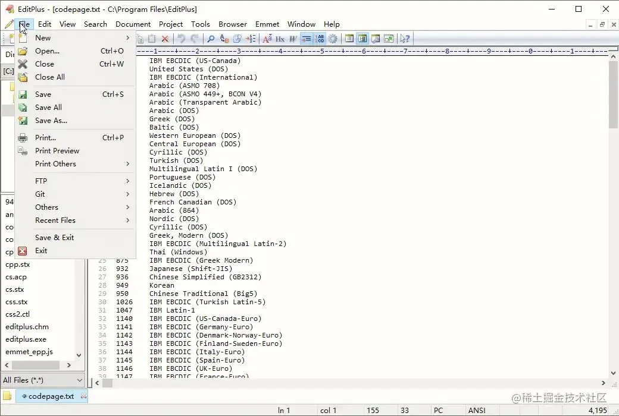The width and height of the screenshot is (619, 416).
Task: Click the Save All icon in File menu
Action: tap(23, 107)
